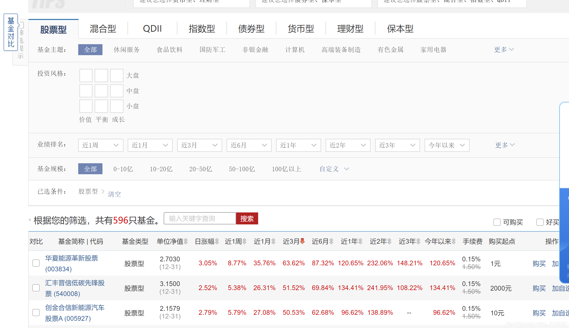Click 购买 for 汇丰晋信低碳先锋股票
This screenshot has width=569, height=328.
pyautogui.click(x=539, y=288)
